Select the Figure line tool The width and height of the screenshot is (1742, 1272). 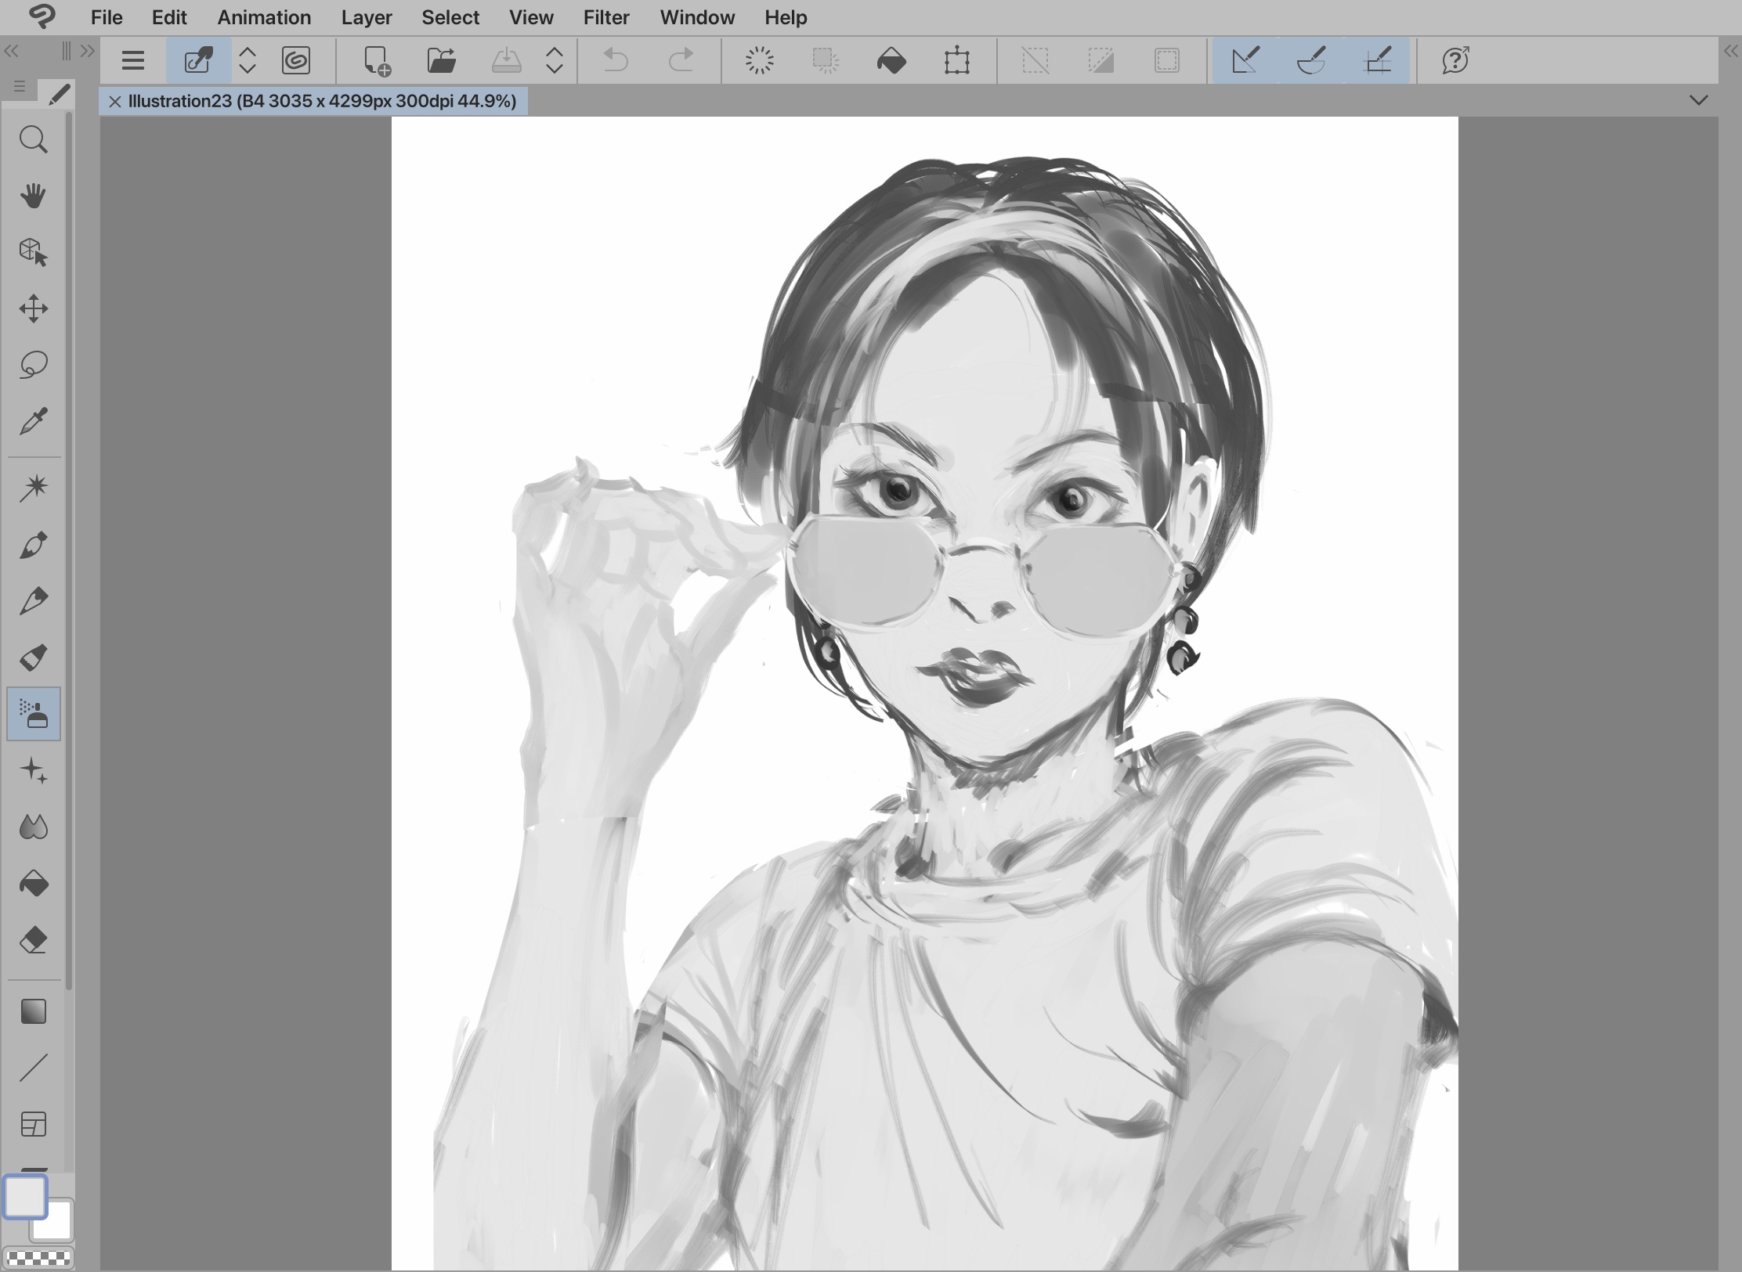pos(33,1068)
